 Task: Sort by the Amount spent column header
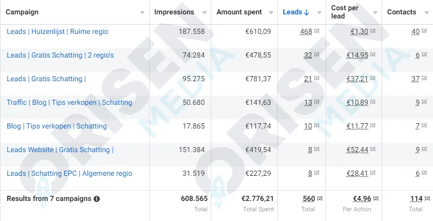point(239,12)
